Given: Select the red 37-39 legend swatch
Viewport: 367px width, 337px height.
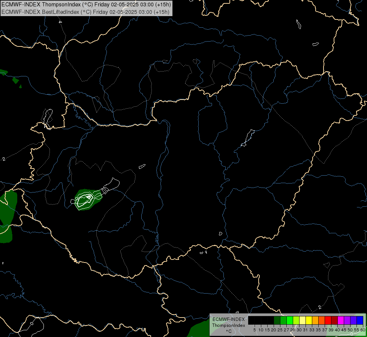Looking at the screenshot, I should point(328,320).
